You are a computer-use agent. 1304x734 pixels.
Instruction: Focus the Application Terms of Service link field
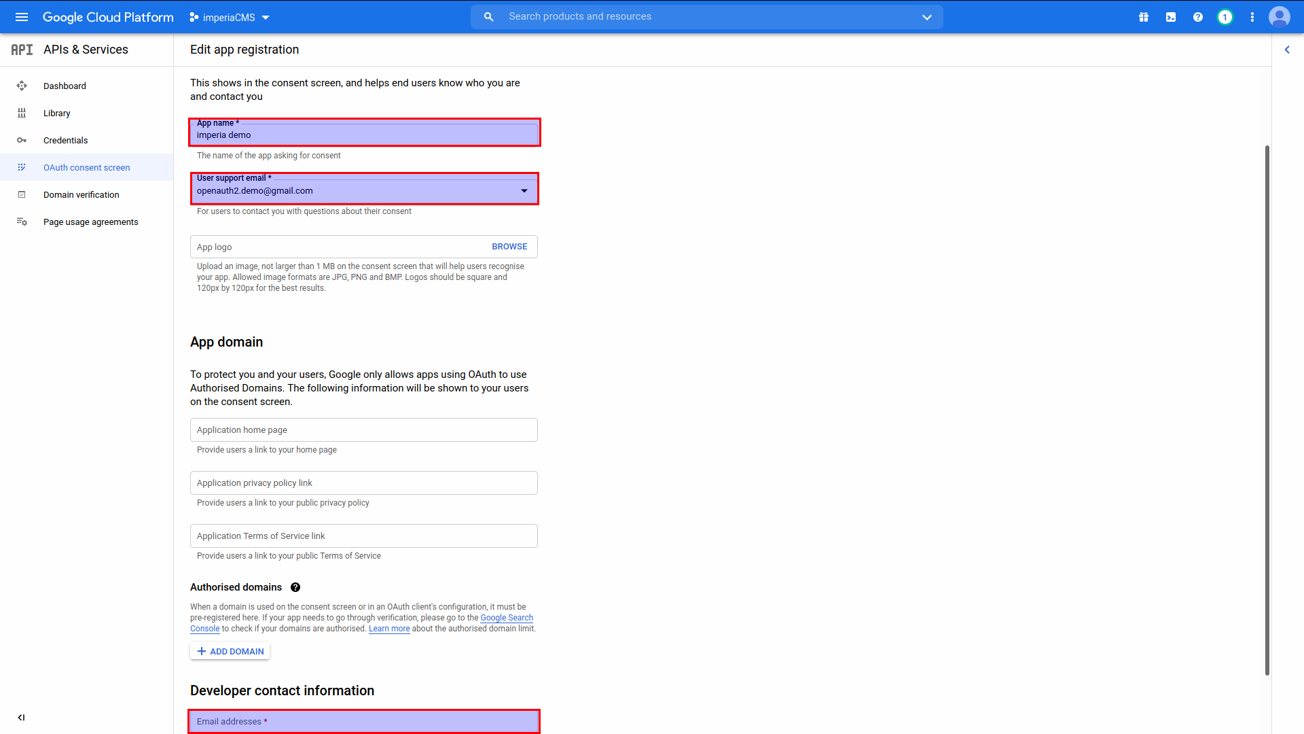364,536
